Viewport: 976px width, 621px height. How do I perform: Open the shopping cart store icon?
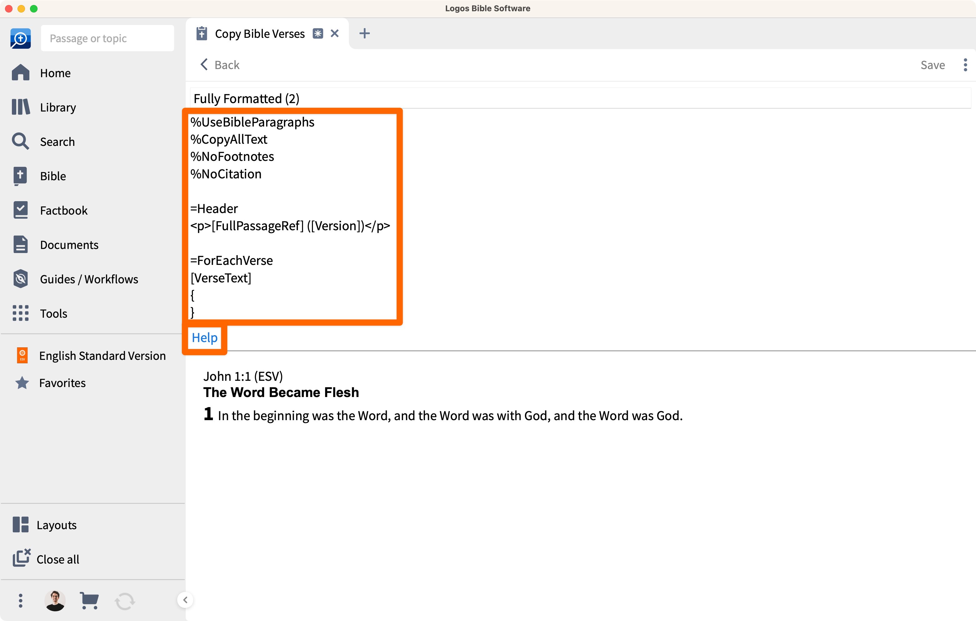tap(89, 600)
